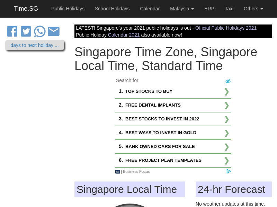Click Business Focus ad label
277x207 pixels.
[136, 171]
